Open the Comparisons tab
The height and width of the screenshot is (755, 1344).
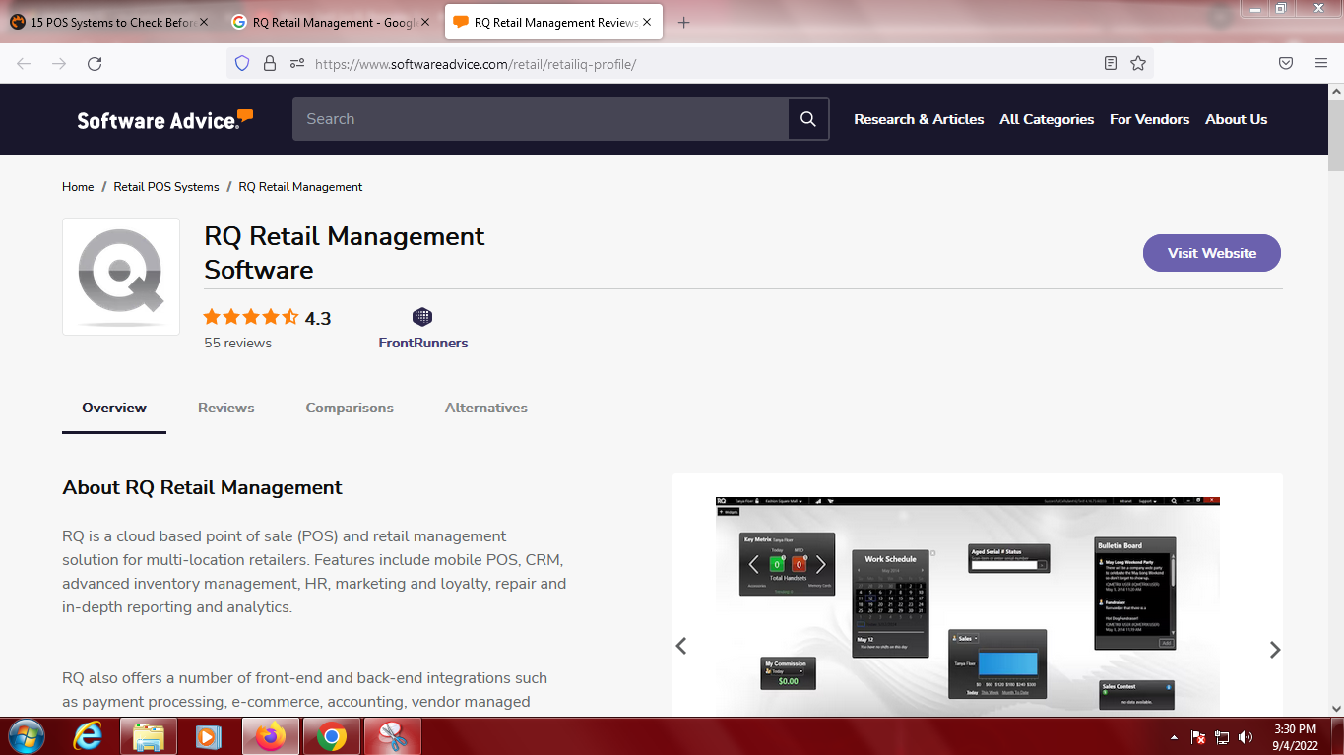coord(350,408)
